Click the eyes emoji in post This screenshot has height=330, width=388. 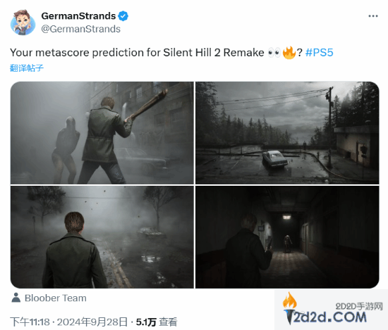274,53
